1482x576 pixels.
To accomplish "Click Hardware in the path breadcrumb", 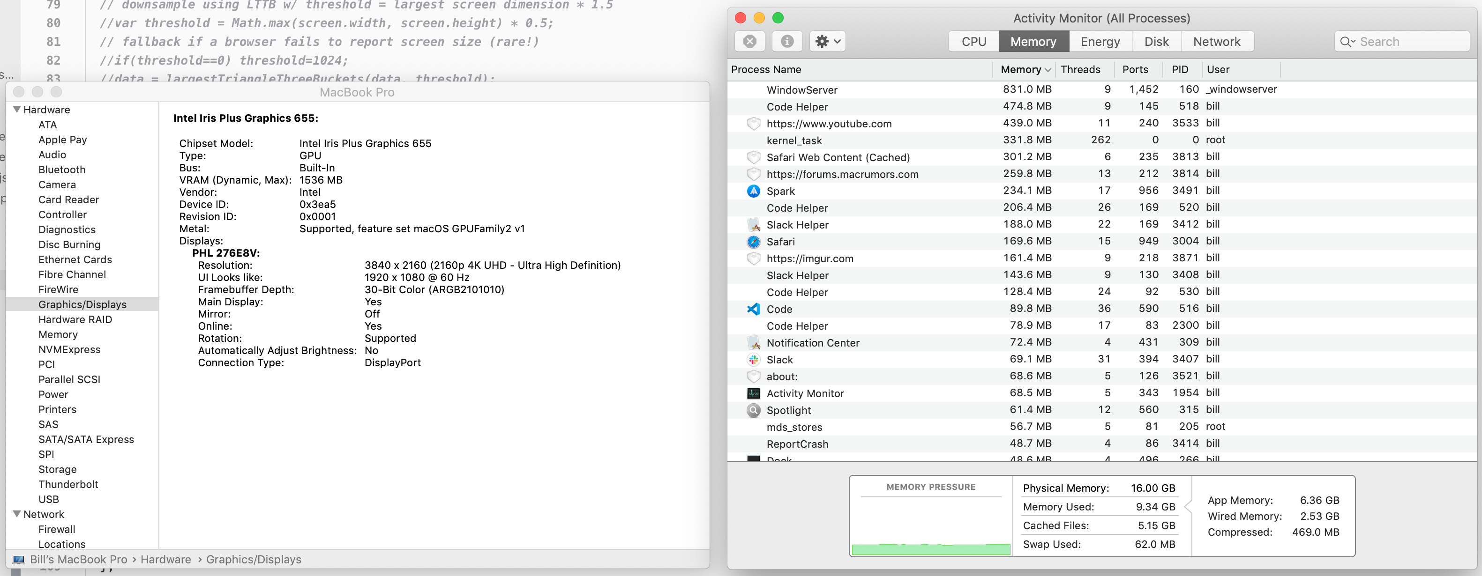I will point(166,559).
